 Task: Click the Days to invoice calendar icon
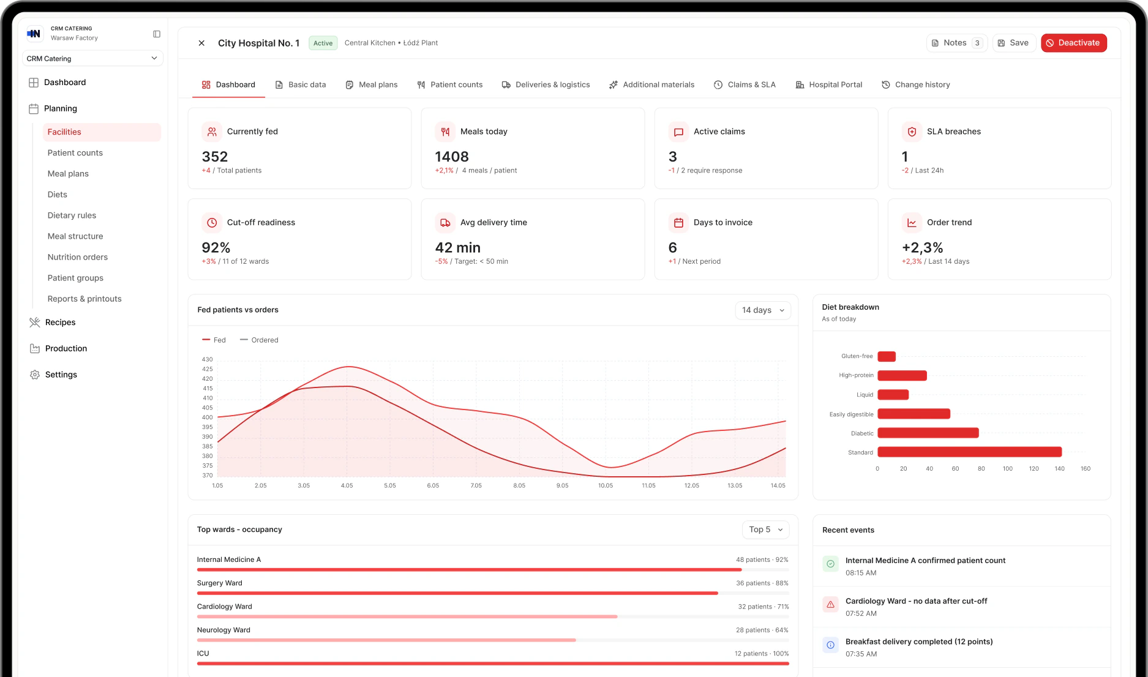click(678, 223)
